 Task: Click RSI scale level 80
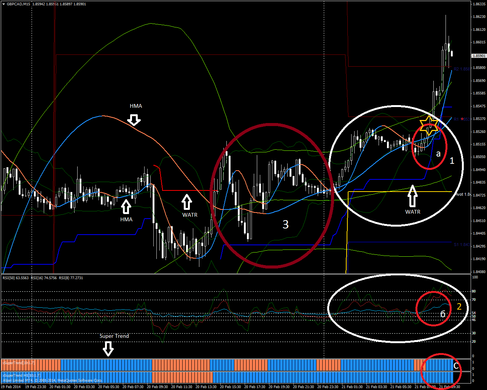pos(474,291)
